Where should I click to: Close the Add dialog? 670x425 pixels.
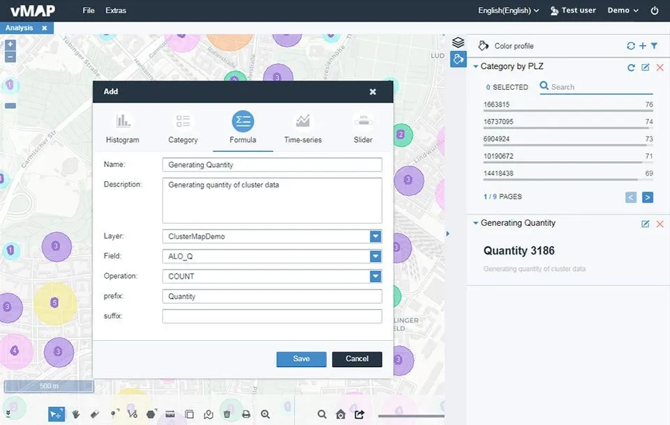(373, 92)
